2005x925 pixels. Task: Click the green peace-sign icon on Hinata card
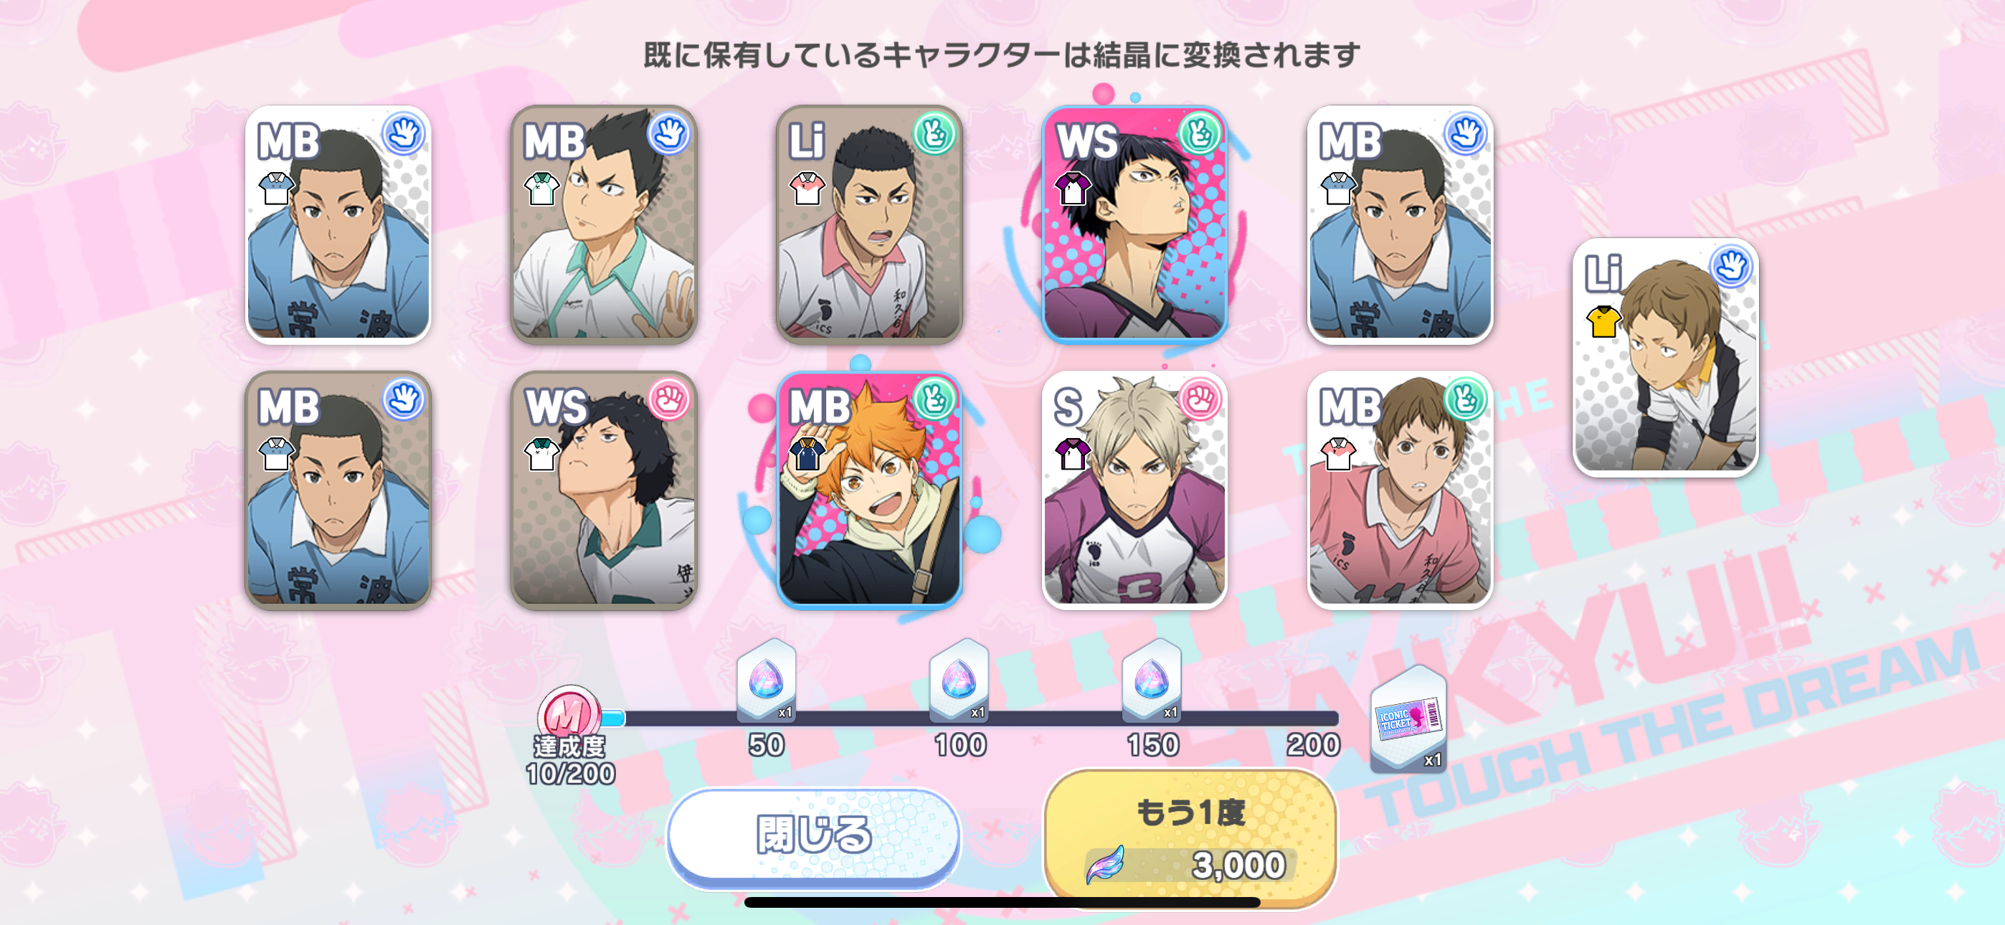[x=934, y=400]
